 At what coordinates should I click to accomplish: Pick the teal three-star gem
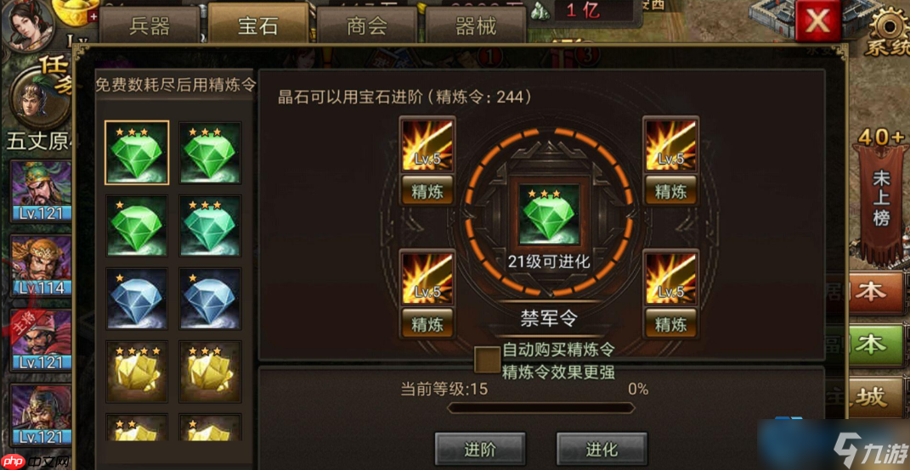point(210,226)
